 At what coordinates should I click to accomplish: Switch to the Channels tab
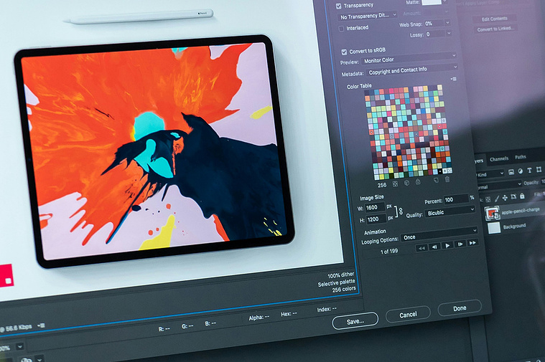coord(499,159)
